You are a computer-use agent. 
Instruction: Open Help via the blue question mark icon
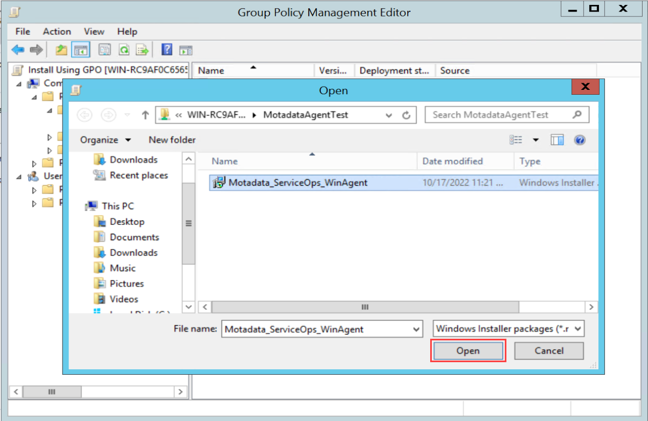pyautogui.click(x=167, y=50)
